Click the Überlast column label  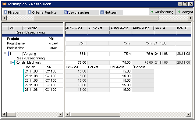[x=139, y=67]
